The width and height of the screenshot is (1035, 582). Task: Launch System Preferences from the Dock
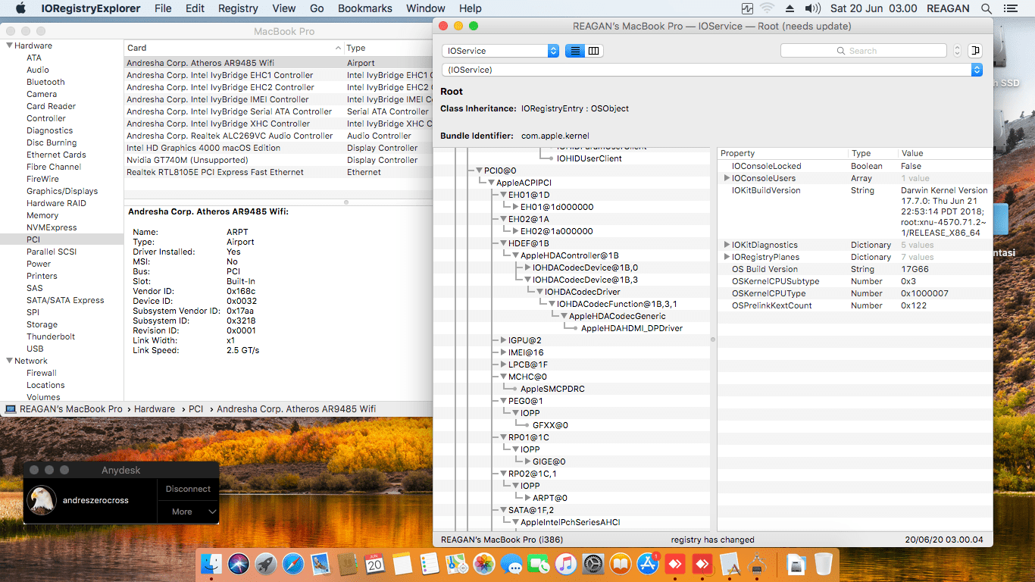(593, 564)
